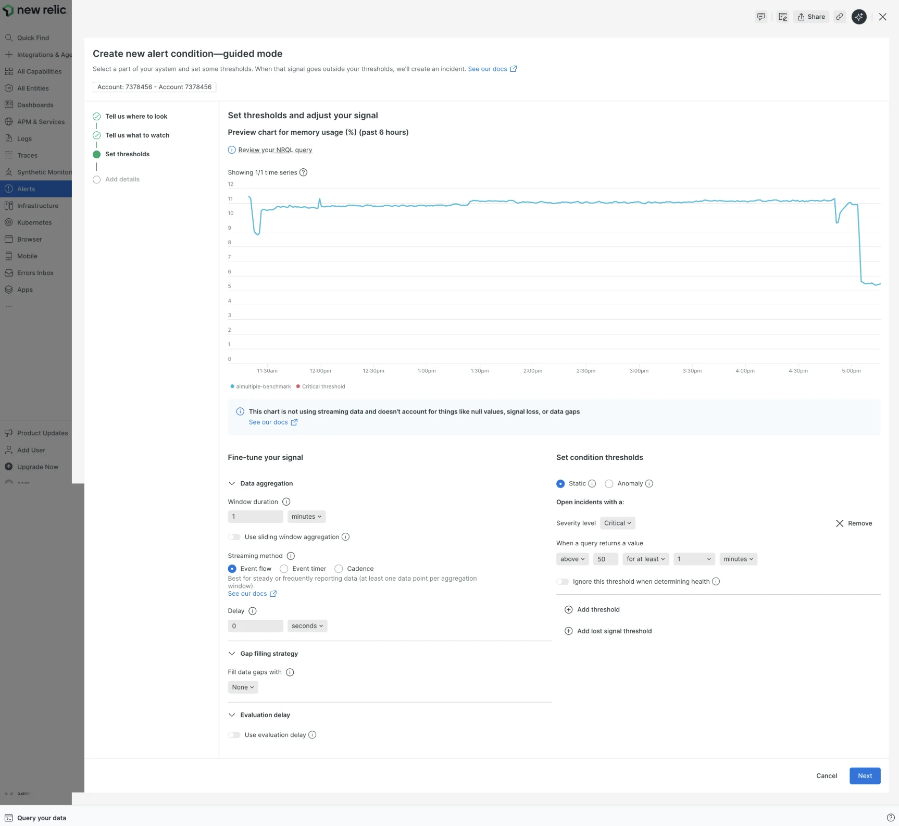The width and height of the screenshot is (899, 826).
Task: Select Cadence streaming method
Action: (x=339, y=569)
